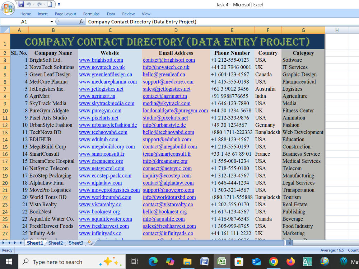The width and height of the screenshot is (359, 269).
Task: Select the Company Name header cell
Action: click(x=53, y=53)
